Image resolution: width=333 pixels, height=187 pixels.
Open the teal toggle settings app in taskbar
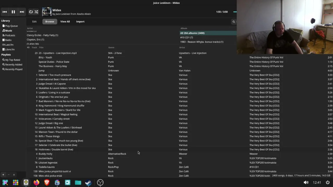[x=68, y=183]
